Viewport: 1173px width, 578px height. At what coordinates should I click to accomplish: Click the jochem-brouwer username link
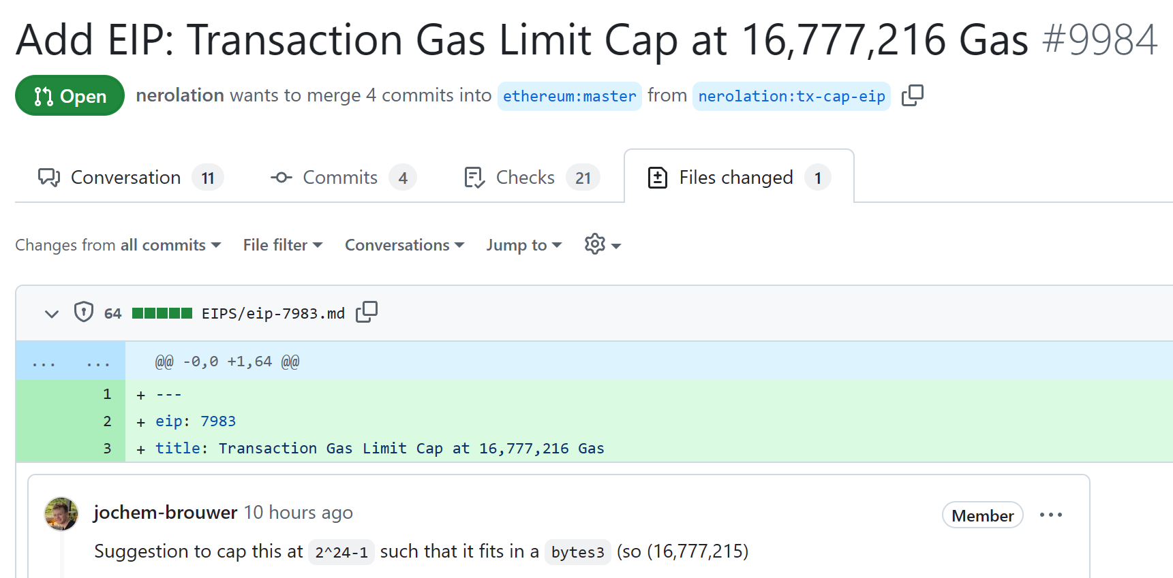(166, 513)
